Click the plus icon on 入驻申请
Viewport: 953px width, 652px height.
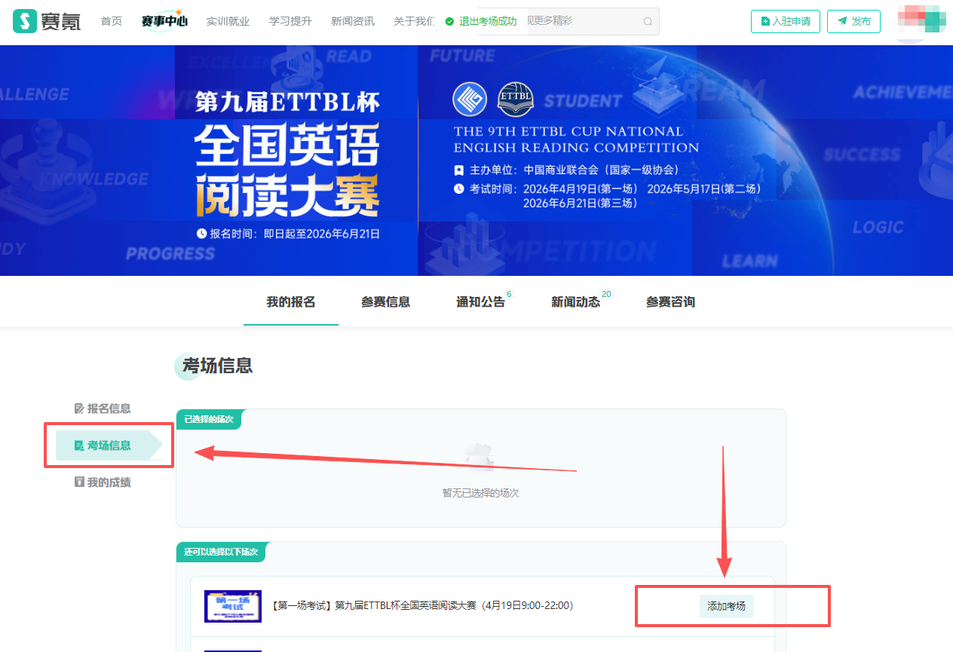766,21
